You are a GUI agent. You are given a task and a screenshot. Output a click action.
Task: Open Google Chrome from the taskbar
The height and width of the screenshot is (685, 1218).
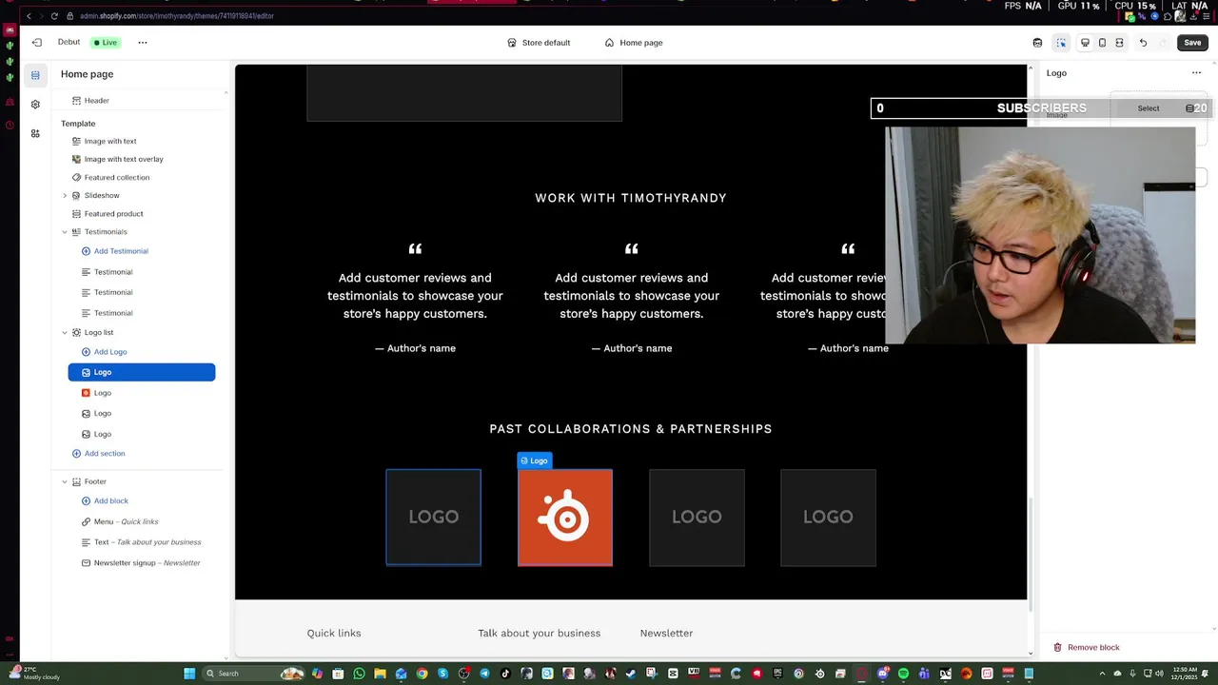422,674
